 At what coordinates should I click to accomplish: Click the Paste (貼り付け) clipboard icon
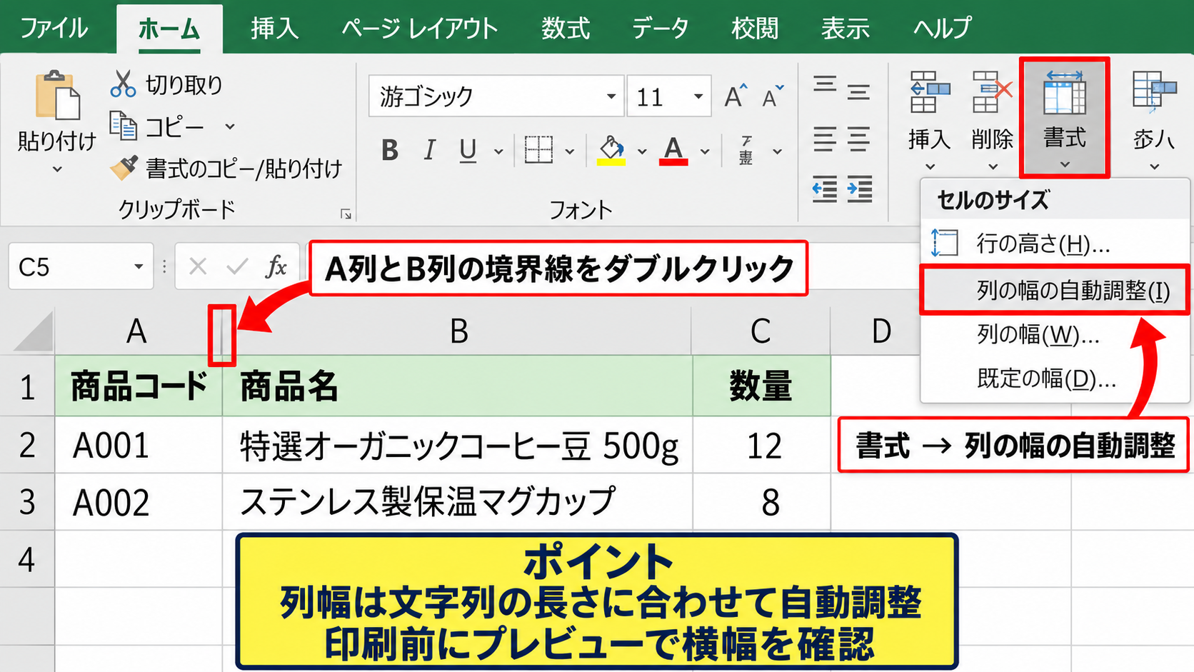pyautogui.click(x=57, y=95)
